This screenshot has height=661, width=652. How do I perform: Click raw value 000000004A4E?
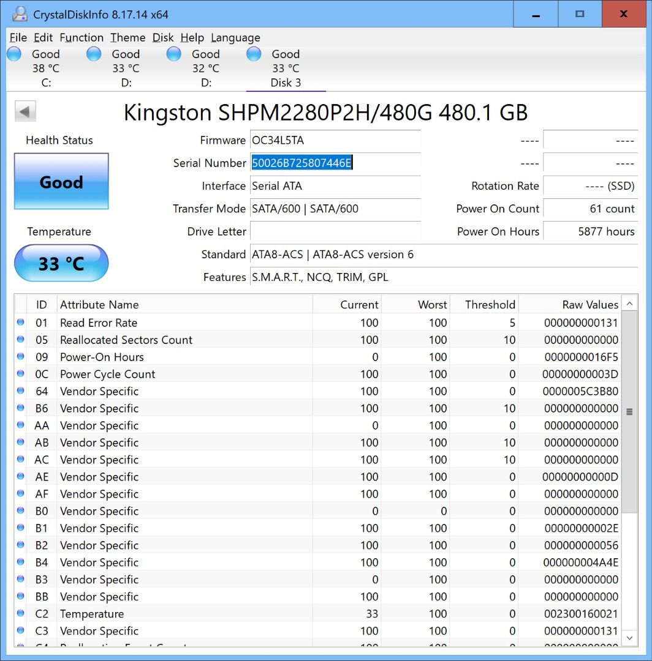pos(581,562)
